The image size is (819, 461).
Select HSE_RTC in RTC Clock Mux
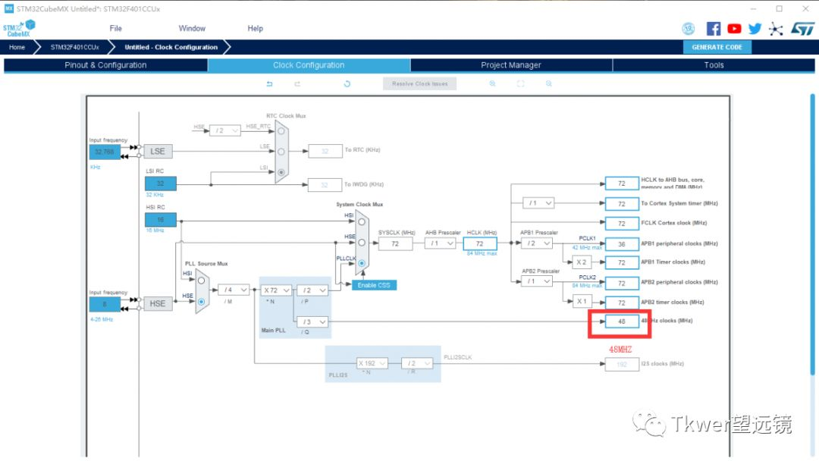click(281, 131)
